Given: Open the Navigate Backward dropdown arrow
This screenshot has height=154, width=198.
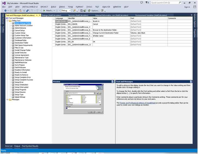Looking at the screenshot, I should pyautogui.click(x=8, y=11).
